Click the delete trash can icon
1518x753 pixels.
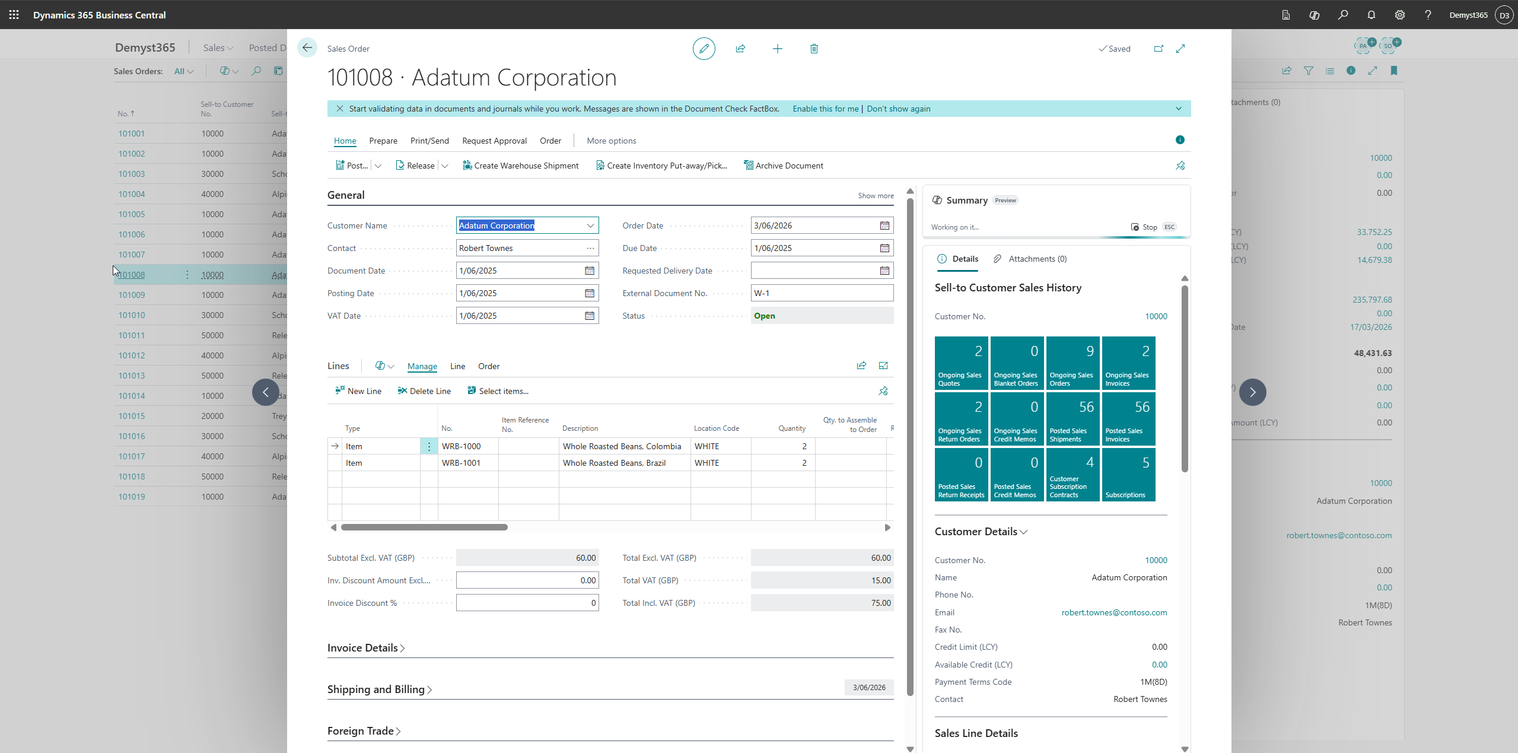[x=814, y=49]
